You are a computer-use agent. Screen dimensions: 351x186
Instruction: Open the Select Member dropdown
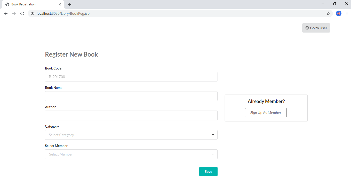coord(131,154)
